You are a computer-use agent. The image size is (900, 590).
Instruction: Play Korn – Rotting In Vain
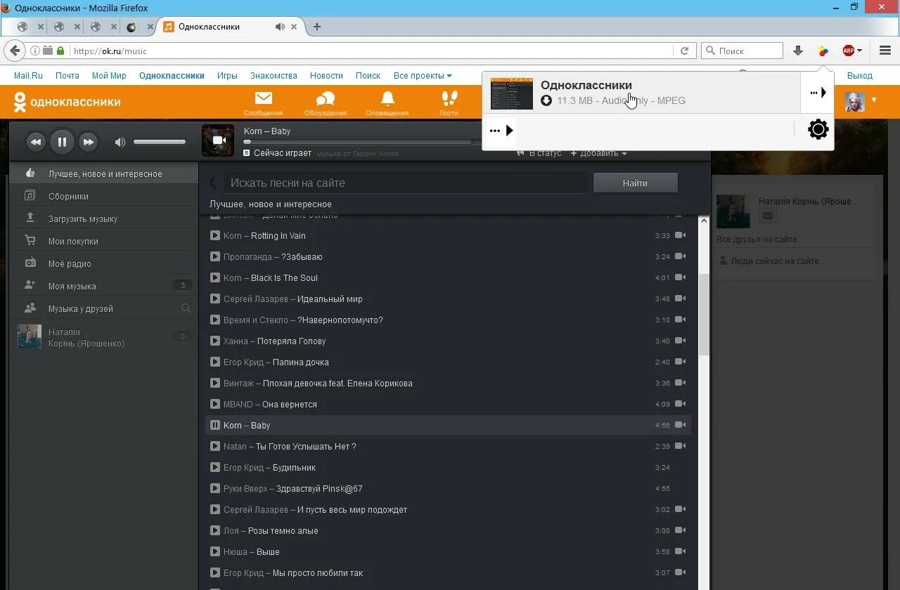tap(215, 235)
